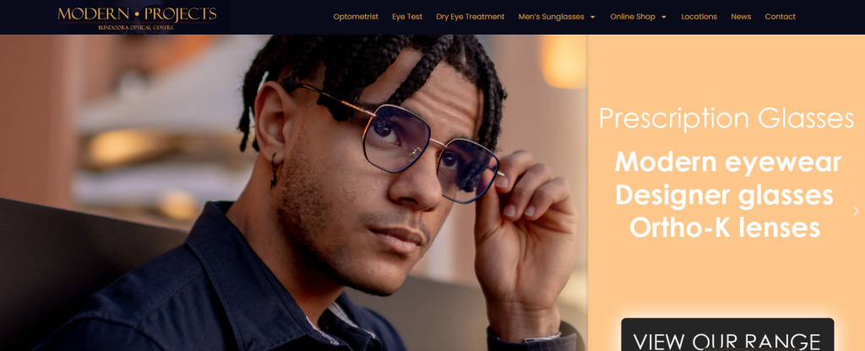Click the Modern eyewear text
Image resolution: width=865 pixels, height=351 pixels.
coord(727,162)
